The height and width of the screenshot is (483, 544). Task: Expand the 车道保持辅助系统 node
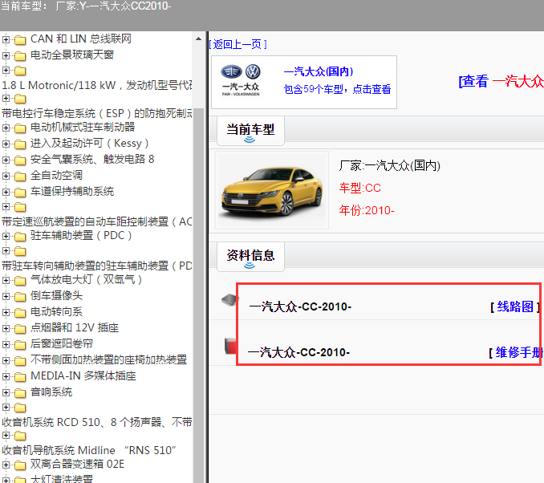(6, 192)
